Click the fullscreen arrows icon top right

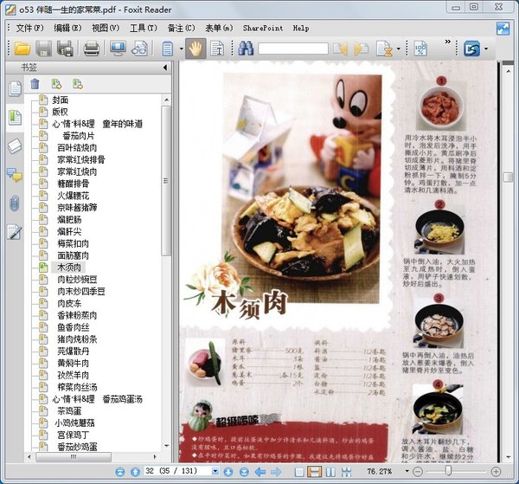(503, 29)
